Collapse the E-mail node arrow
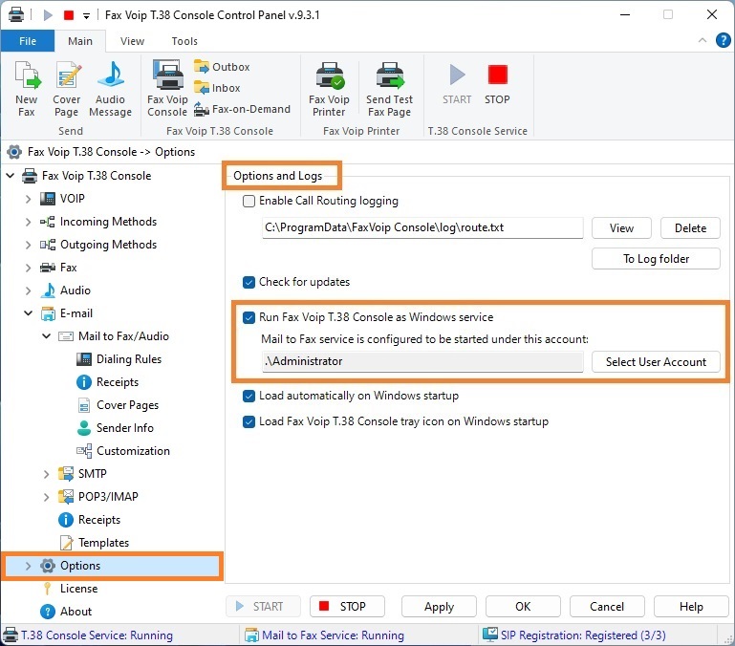Screen dimensions: 735x646 coord(28,313)
